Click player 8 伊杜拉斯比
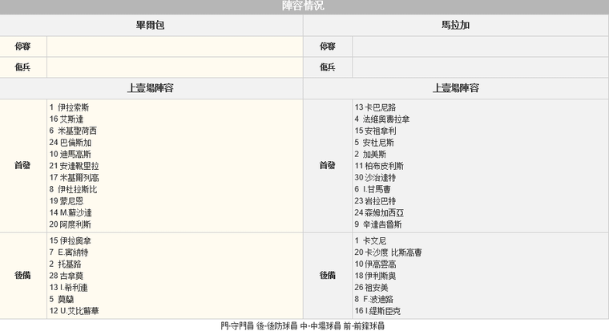Screen dimensions: 609x331 click(x=73, y=189)
